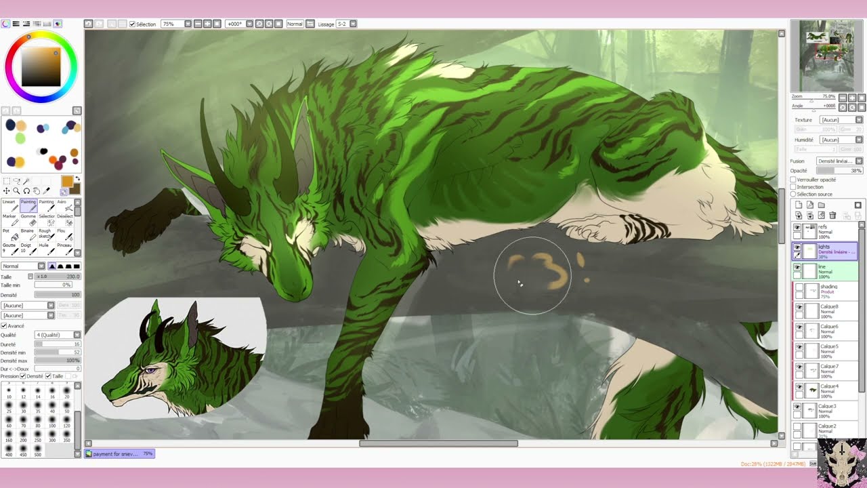Show the scratchpad panel icon

click(x=58, y=24)
